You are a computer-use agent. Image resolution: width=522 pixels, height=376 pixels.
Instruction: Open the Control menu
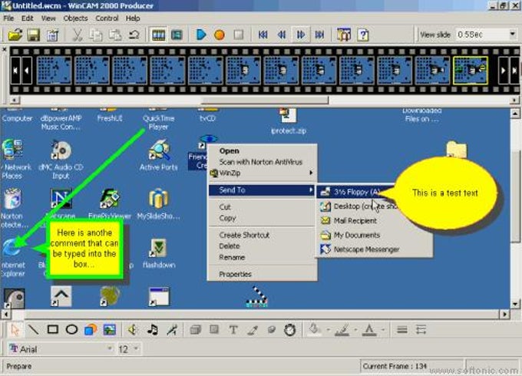point(107,18)
